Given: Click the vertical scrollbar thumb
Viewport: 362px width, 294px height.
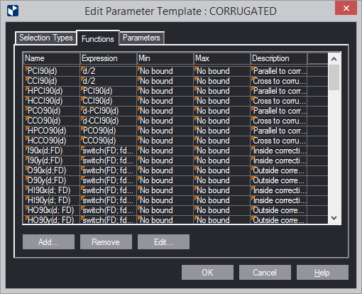Looking at the screenshot, I should pyautogui.click(x=334, y=77).
